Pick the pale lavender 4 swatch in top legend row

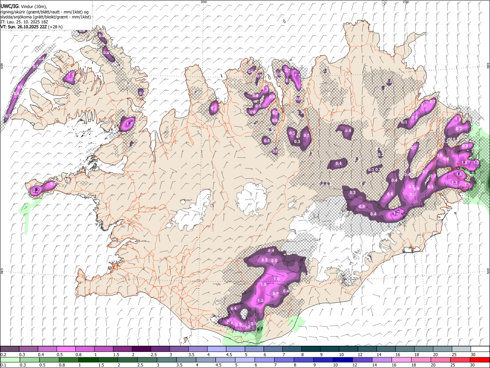pos(216,349)
